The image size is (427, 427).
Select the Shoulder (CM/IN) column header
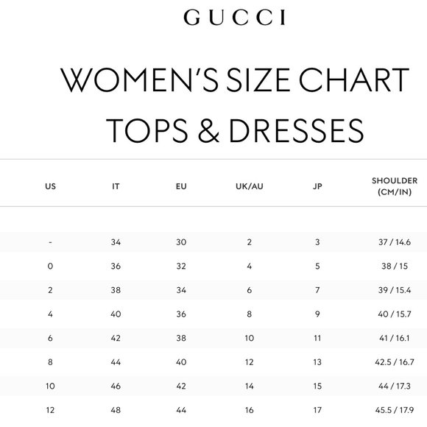coord(395,186)
